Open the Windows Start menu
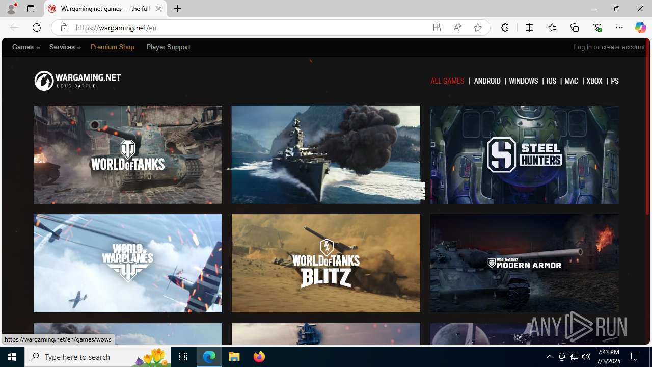Image resolution: width=652 pixels, height=367 pixels. (x=12, y=357)
